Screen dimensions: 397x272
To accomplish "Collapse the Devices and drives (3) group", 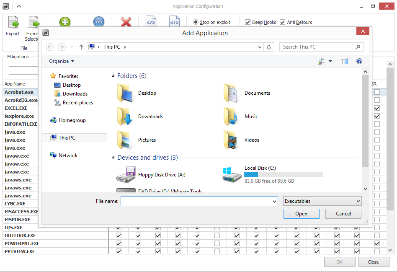I will [x=113, y=158].
